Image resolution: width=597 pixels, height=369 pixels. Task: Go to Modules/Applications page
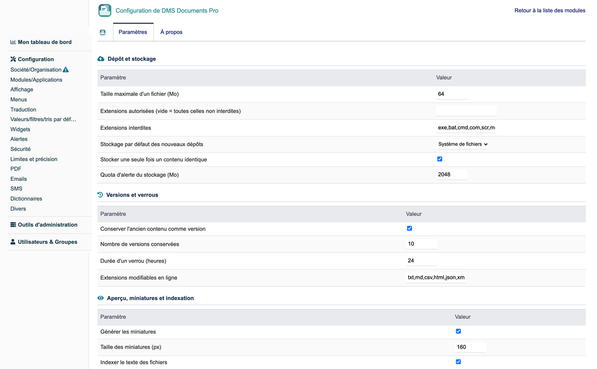click(x=36, y=79)
